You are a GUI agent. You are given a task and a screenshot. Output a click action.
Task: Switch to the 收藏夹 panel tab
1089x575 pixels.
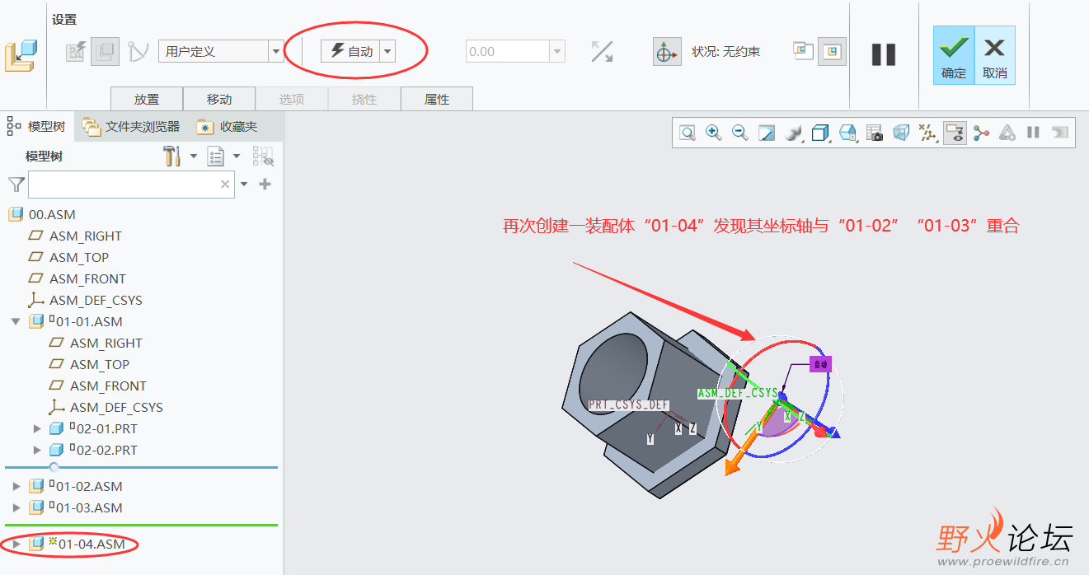coord(228,126)
